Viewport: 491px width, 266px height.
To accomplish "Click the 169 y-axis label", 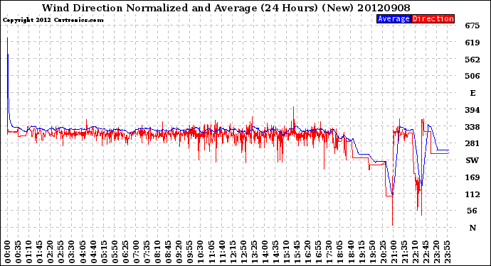I will point(472,177).
